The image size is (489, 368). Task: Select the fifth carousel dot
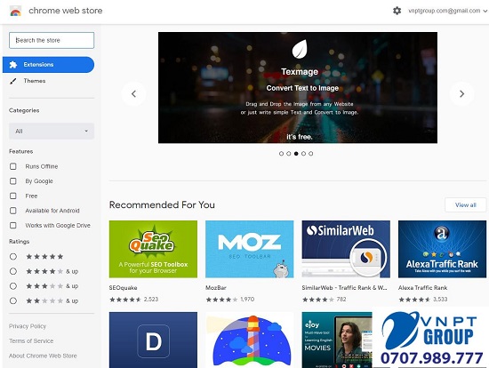310,154
